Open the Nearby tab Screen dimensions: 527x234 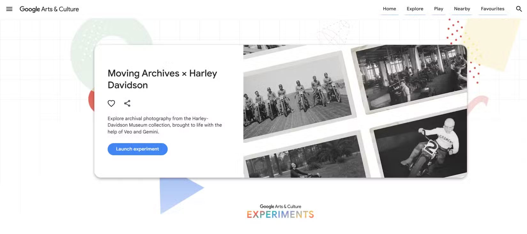click(x=462, y=9)
